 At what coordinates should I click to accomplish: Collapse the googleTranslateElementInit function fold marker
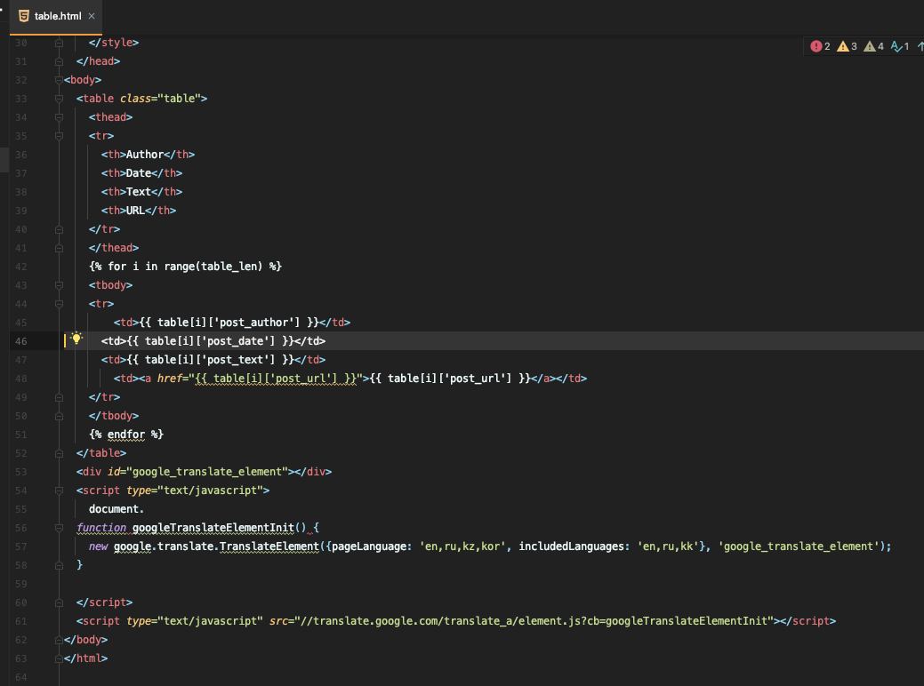click(x=59, y=528)
